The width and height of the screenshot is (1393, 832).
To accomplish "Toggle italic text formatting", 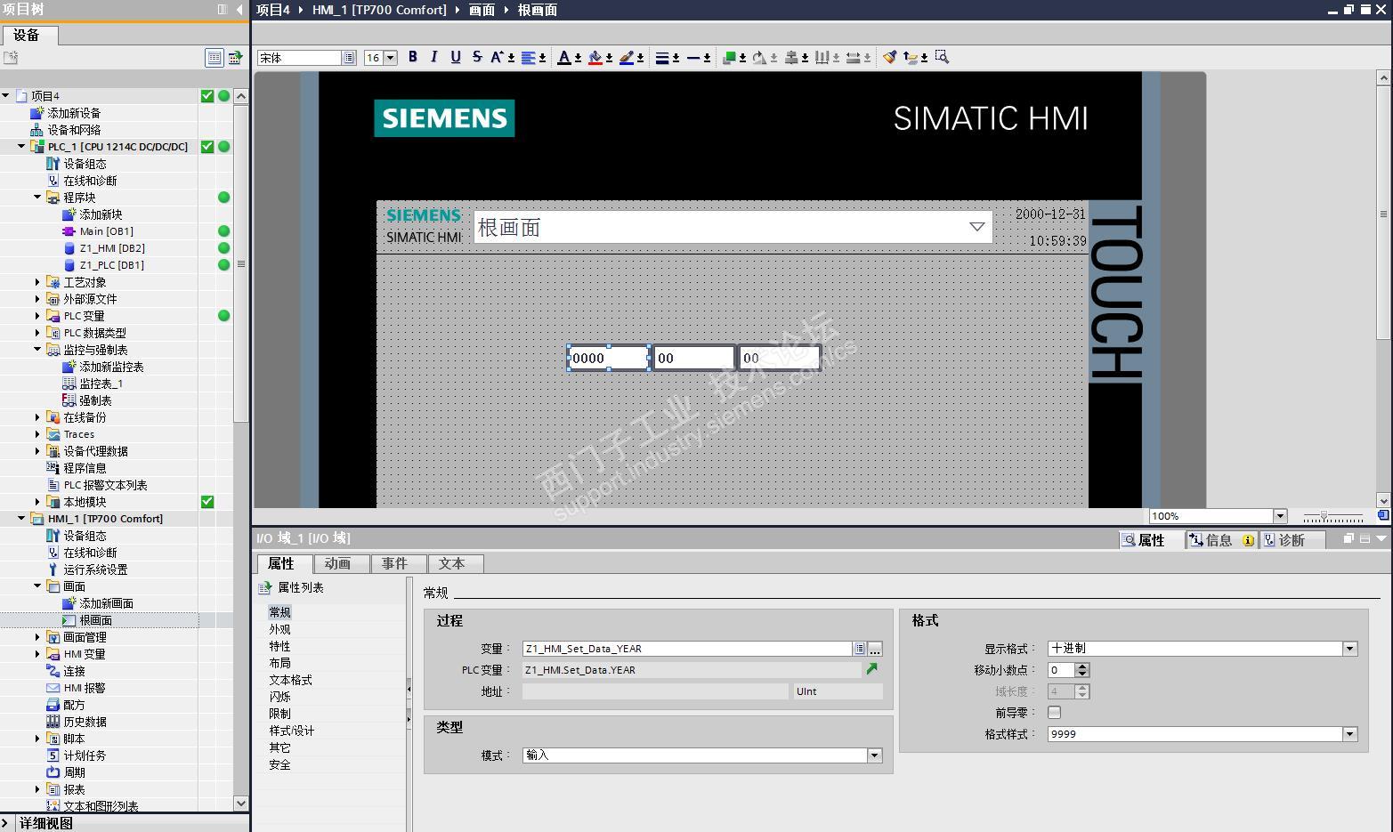I will 434,57.
